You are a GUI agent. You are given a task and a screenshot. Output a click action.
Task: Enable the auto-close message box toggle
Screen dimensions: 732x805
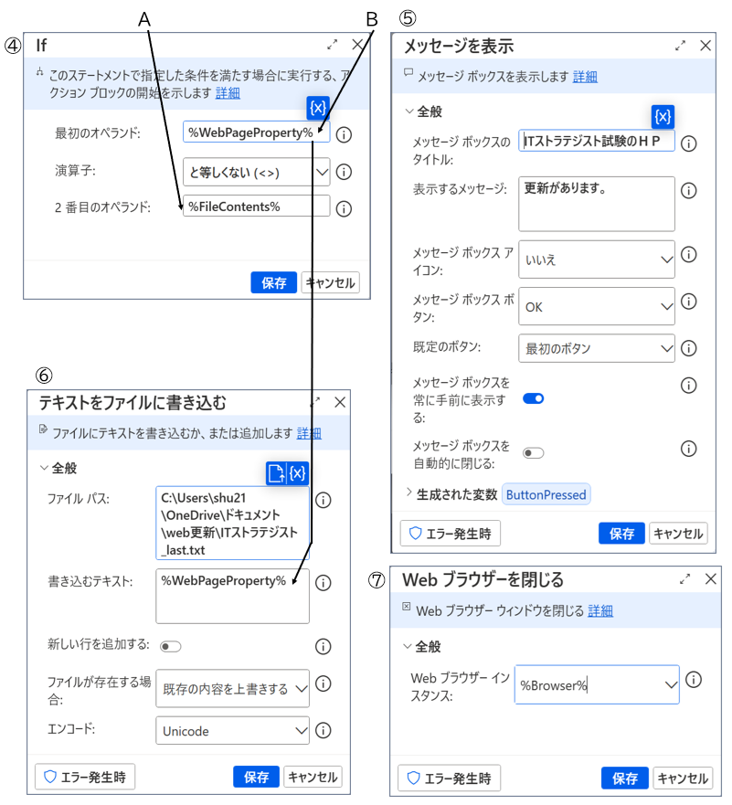tap(534, 452)
